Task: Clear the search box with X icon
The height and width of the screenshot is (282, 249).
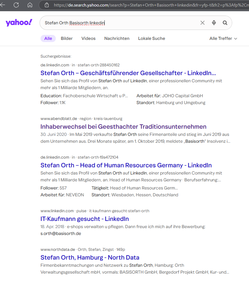Action: point(203,23)
